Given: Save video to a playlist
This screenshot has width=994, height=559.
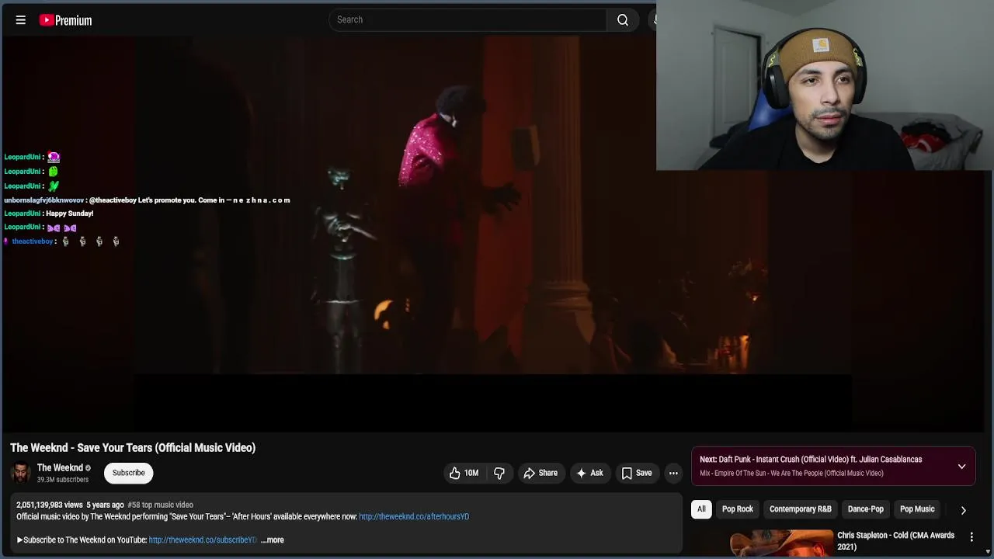Looking at the screenshot, I should [636, 473].
